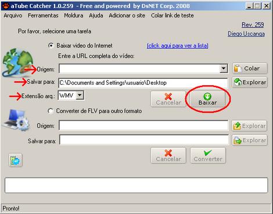The width and height of the screenshot is (273, 214).
Task: Click the Salvar para path field for download
Action: point(143,83)
